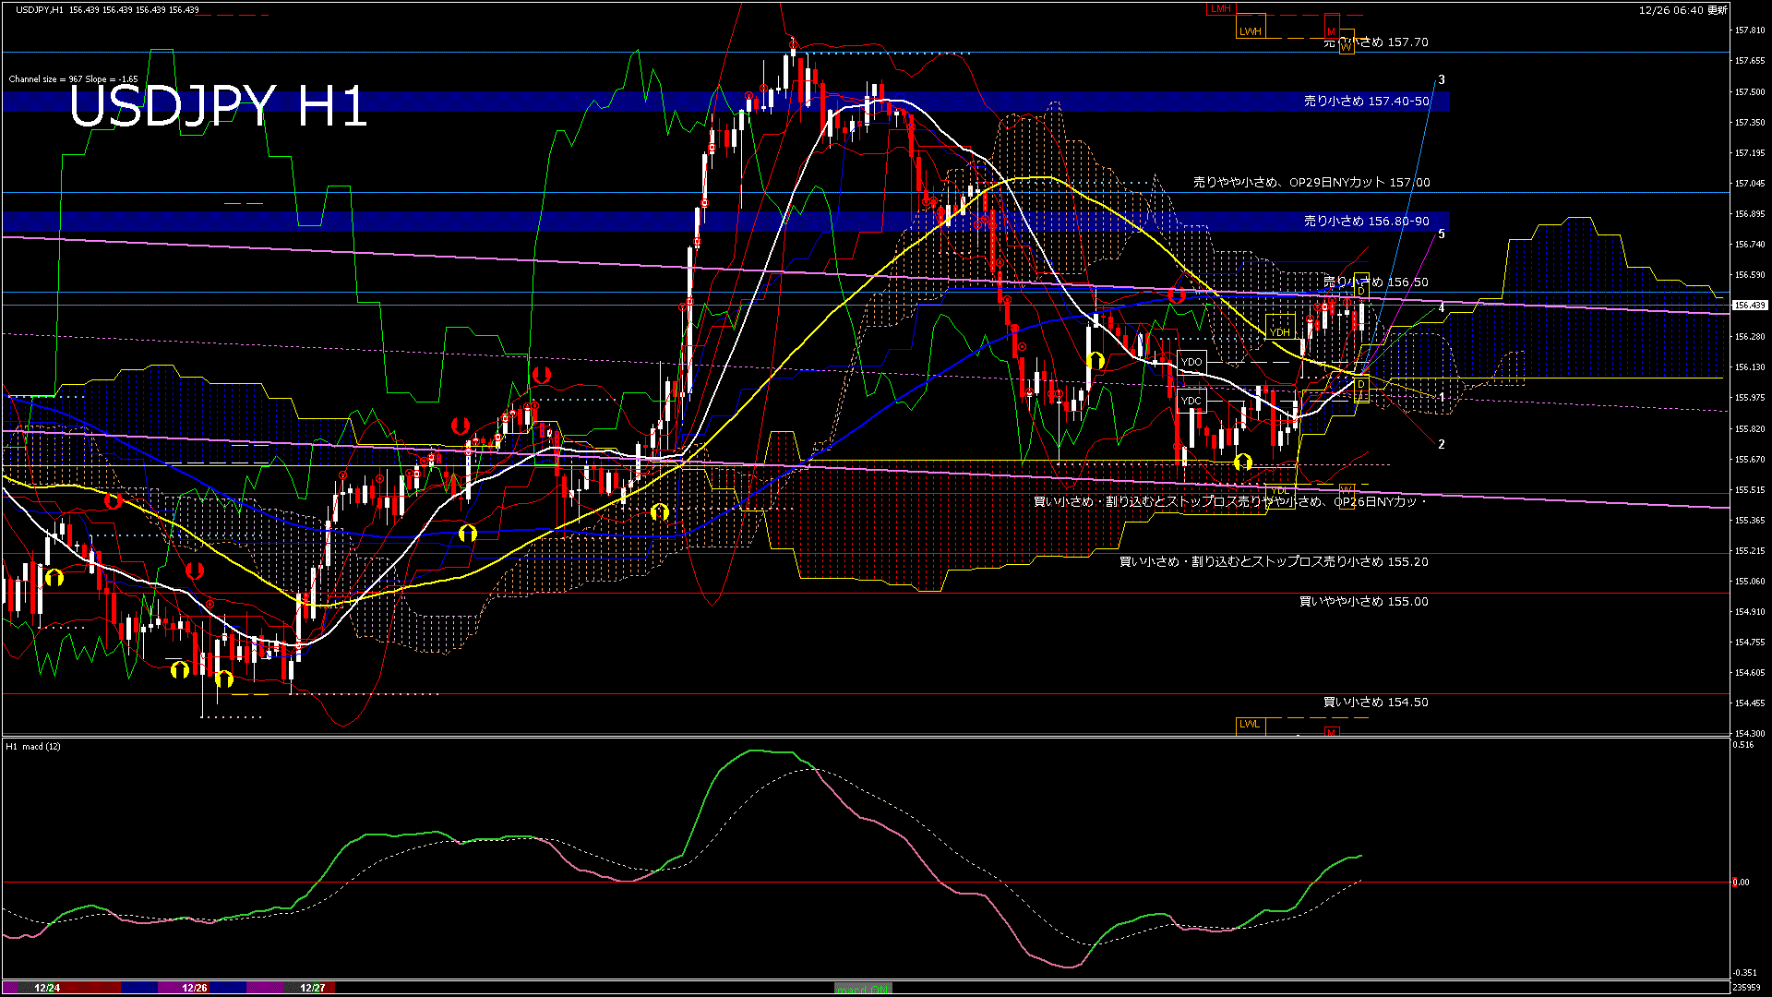Image resolution: width=1772 pixels, height=997 pixels.
Task: Click the 12/27 date marker on timeline
Action: click(313, 988)
